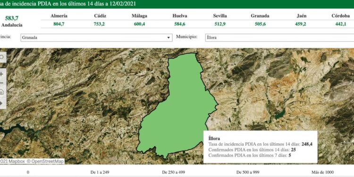This screenshot has height=177, width=354.
Task: Open the Provincia dropdown showing Granada
Action: tap(96, 38)
